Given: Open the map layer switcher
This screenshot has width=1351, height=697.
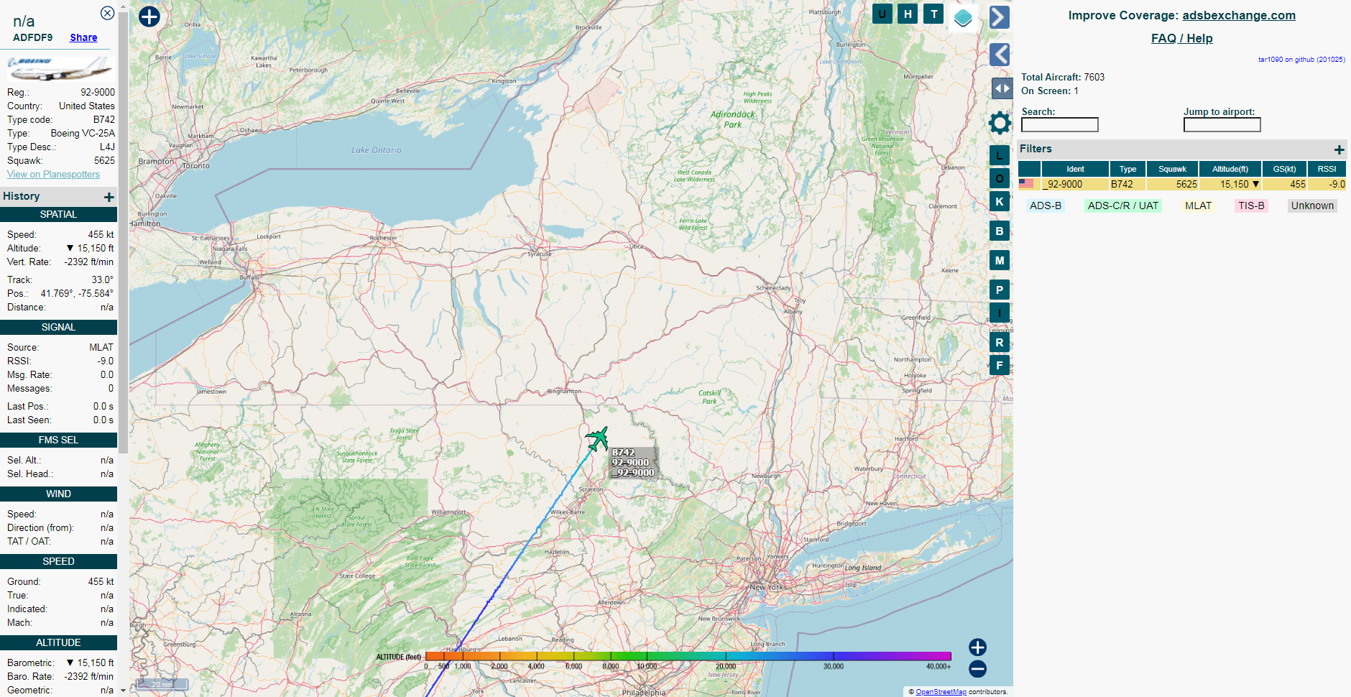Looking at the screenshot, I should coord(963,18).
